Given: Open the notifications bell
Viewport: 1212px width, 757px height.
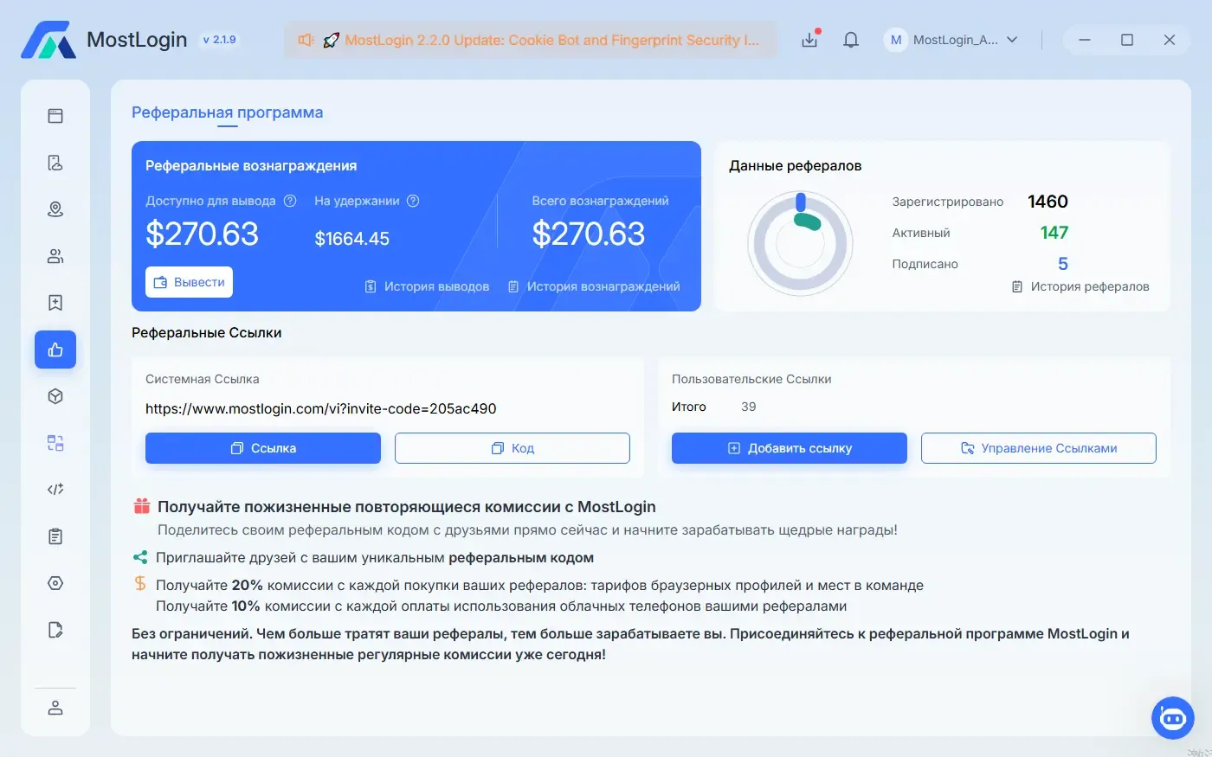Looking at the screenshot, I should coord(851,40).
